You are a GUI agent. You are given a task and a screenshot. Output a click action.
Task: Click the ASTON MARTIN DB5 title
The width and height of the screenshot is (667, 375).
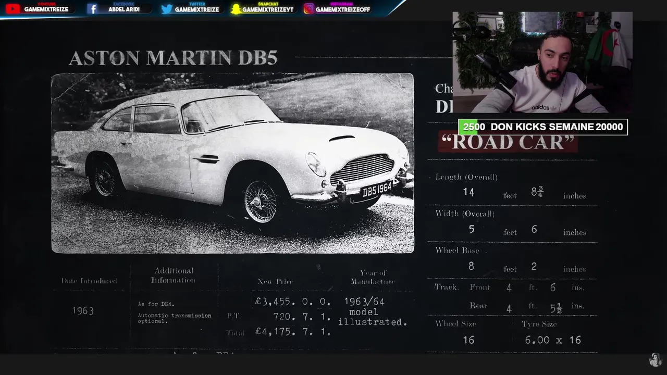[173, 57]
